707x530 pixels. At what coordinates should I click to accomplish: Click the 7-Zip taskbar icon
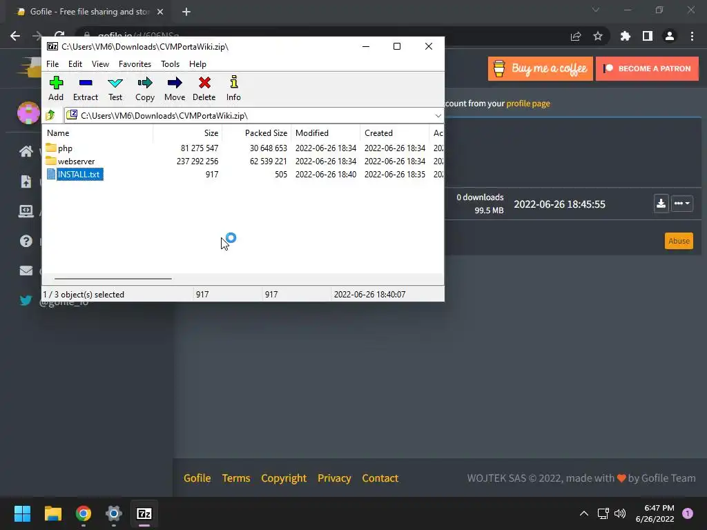pyautogui.click(x=144, y=513)
